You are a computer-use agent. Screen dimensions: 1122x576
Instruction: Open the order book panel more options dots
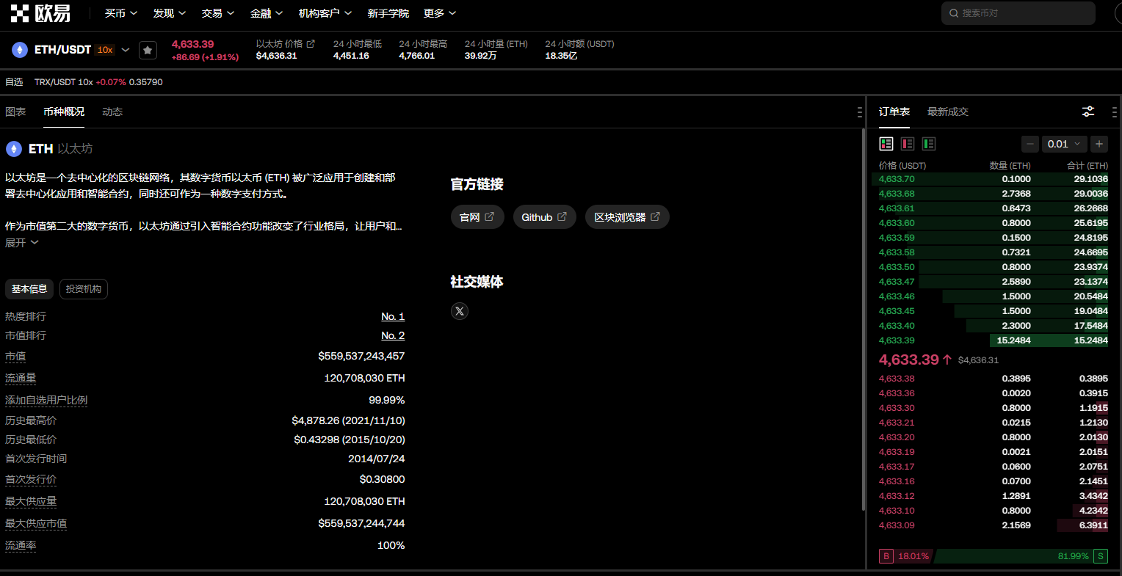point(1115,112)
